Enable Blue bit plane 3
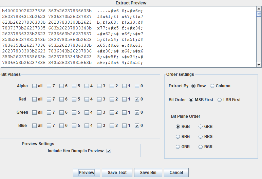The width and height of the screenshot is (262, 179). point(99,126)
